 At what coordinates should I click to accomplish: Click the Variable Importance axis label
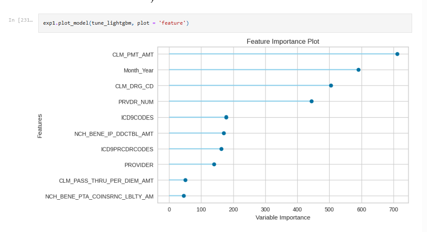point(283,218)
